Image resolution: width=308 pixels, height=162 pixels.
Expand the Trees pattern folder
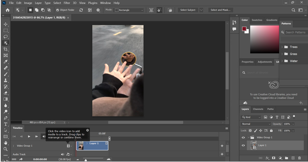click(282, 47)
